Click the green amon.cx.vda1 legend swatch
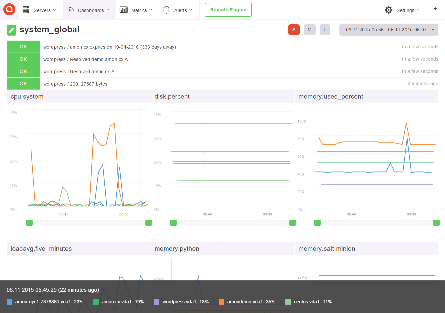The width and height of the screenshot is (445, 313). pos(96,302)
